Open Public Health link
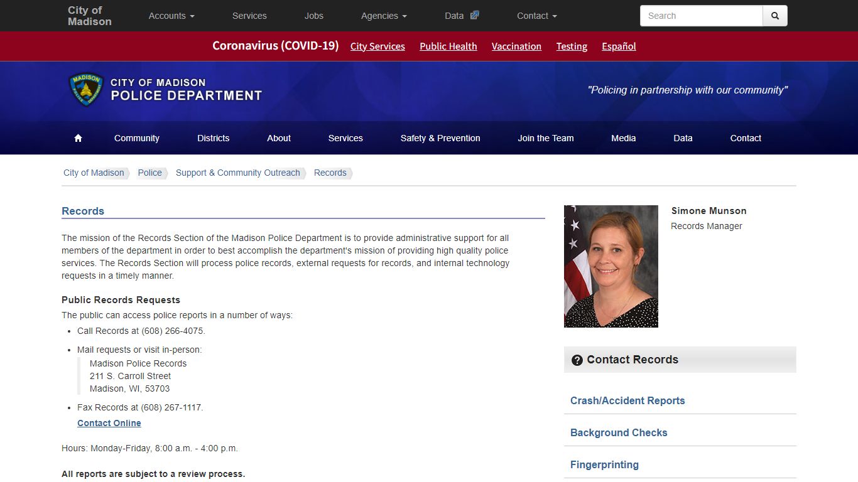The width and height of the screenshot is (858, 482). (x=448, y=46)
